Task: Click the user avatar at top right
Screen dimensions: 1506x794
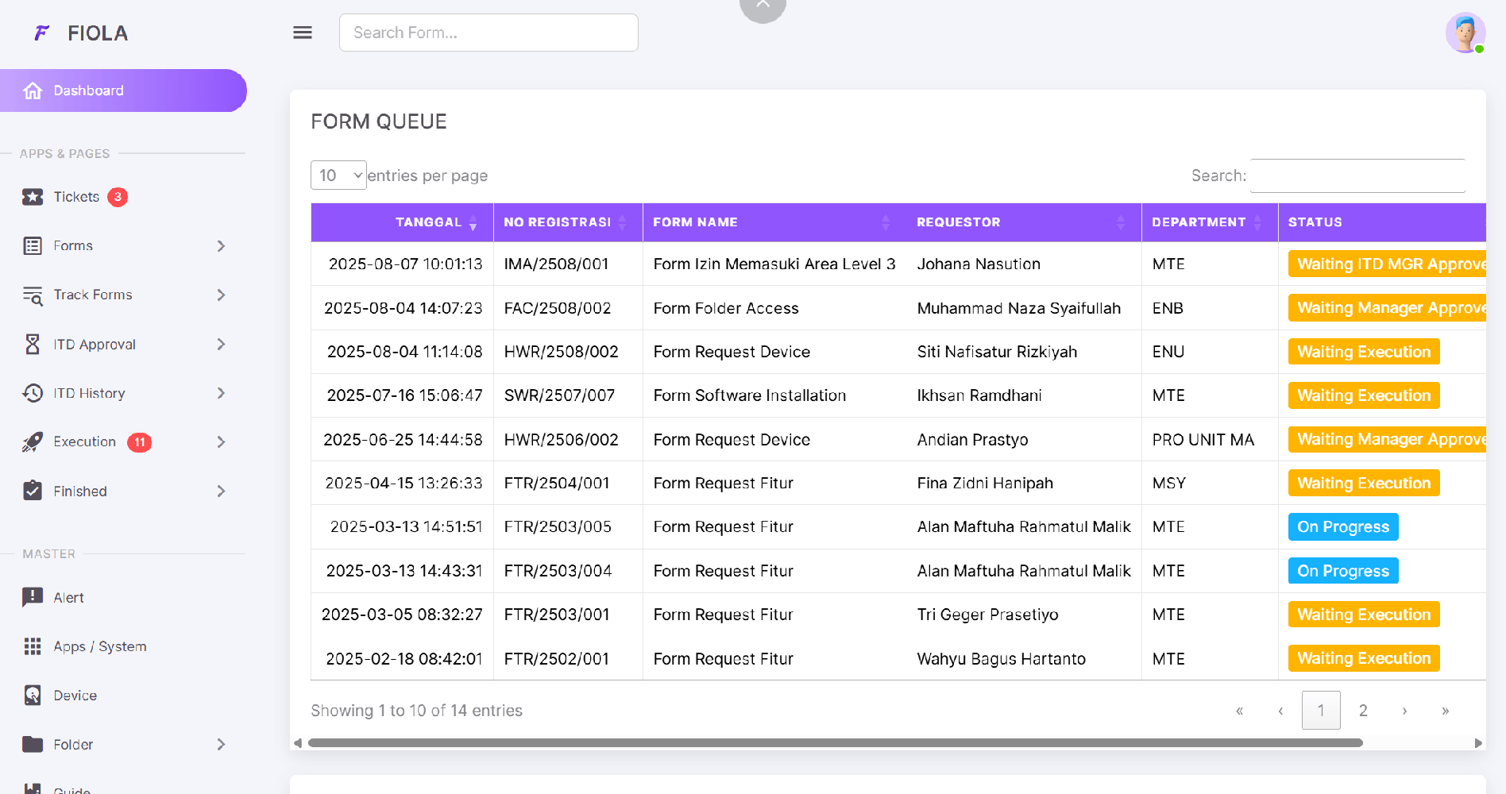Action: click(x=1465, y=33)
